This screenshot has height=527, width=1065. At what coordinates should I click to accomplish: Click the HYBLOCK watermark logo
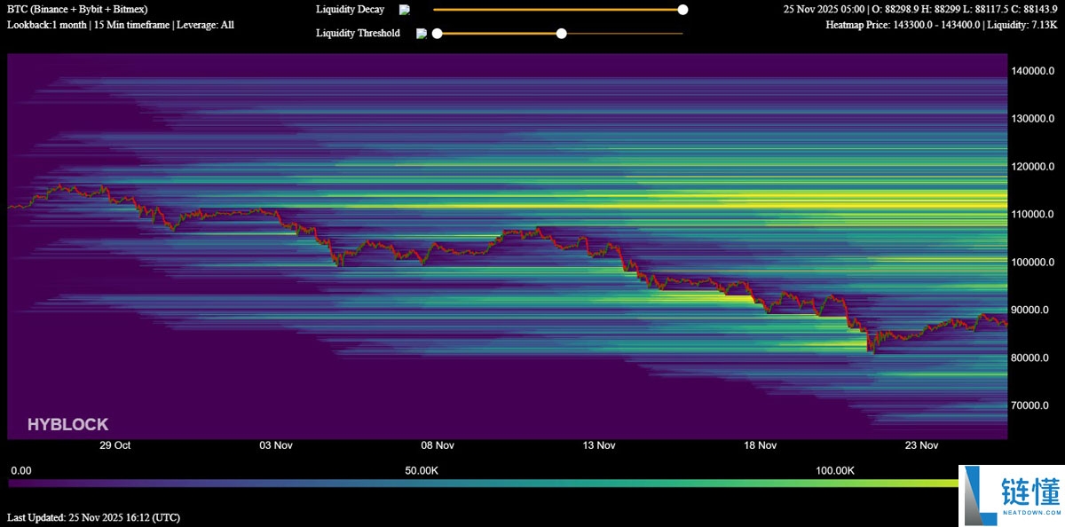coord(67,425)
